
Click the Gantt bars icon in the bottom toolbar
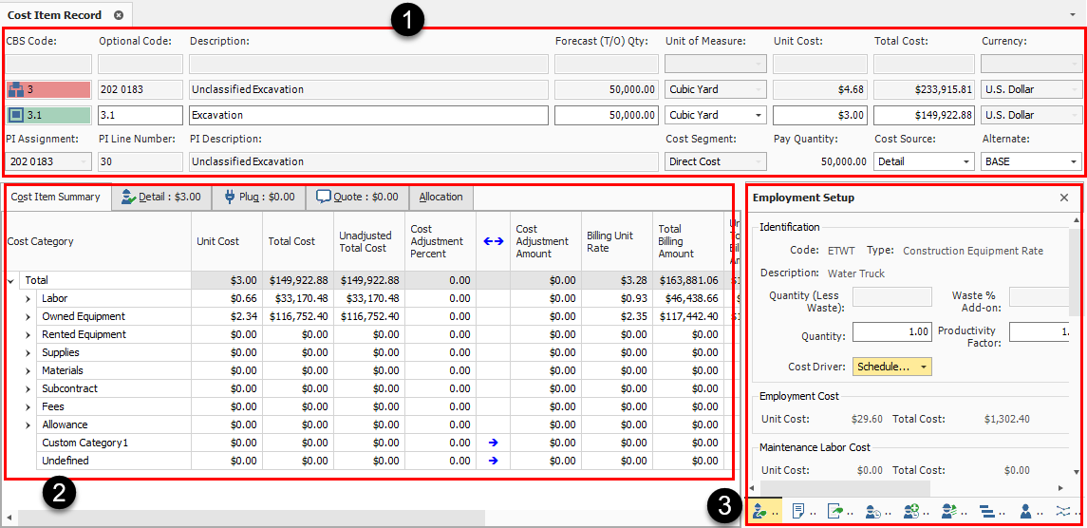pyautogui.click(x=986, y=511)
